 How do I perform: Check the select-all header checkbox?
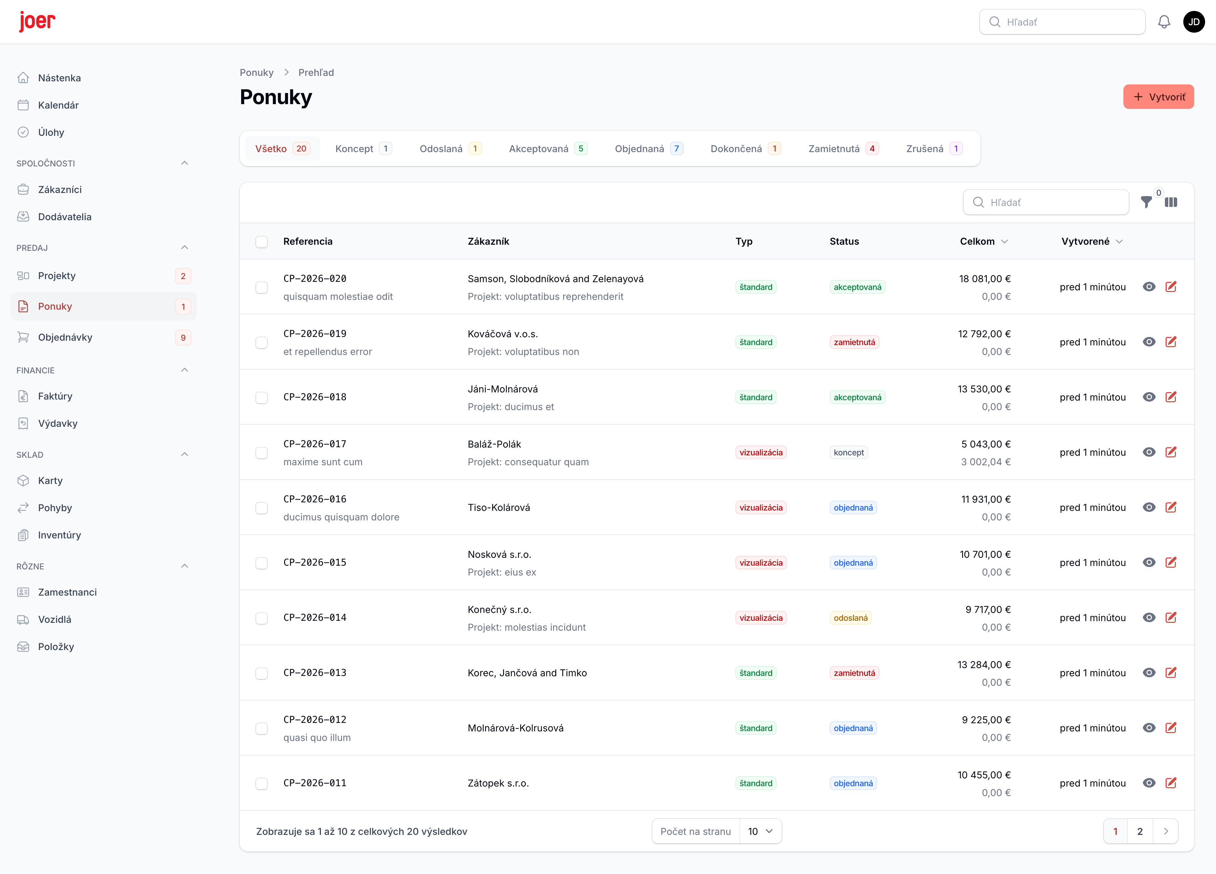pos(262,242)
